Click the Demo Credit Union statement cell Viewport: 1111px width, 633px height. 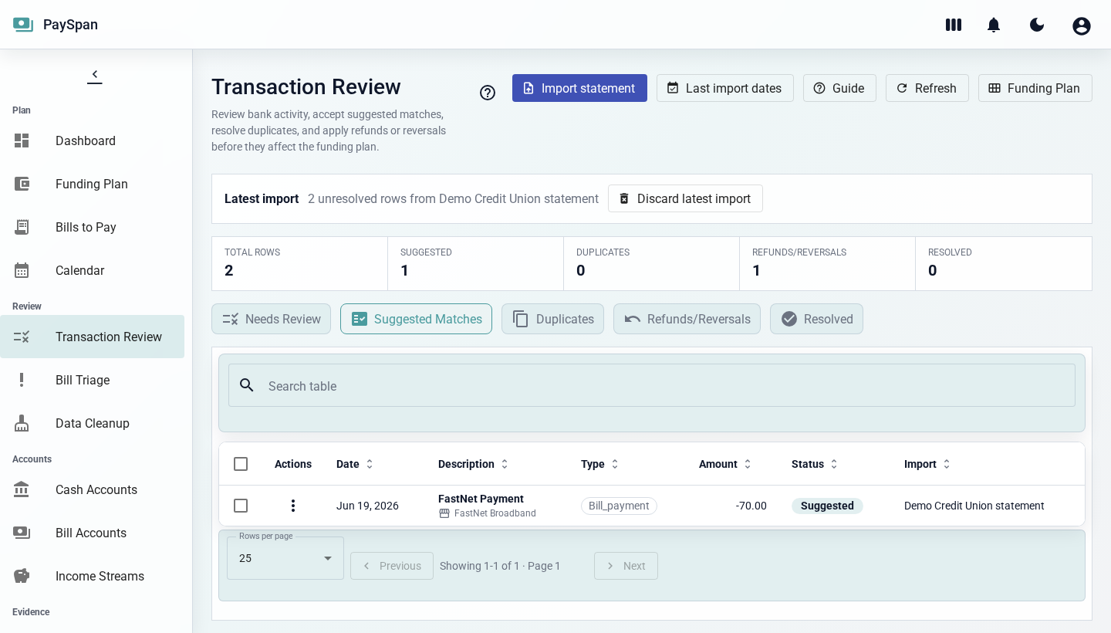coord(974,506)
